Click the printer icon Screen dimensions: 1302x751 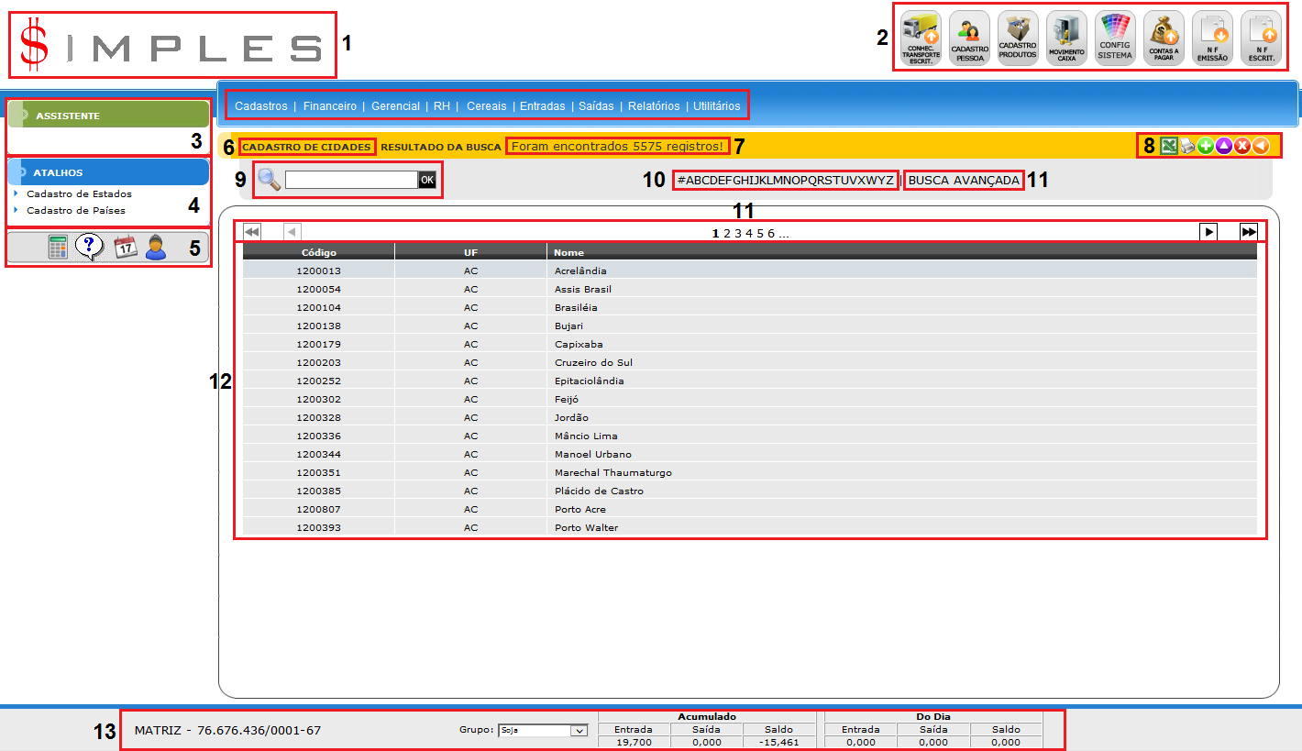(1186, 146)
